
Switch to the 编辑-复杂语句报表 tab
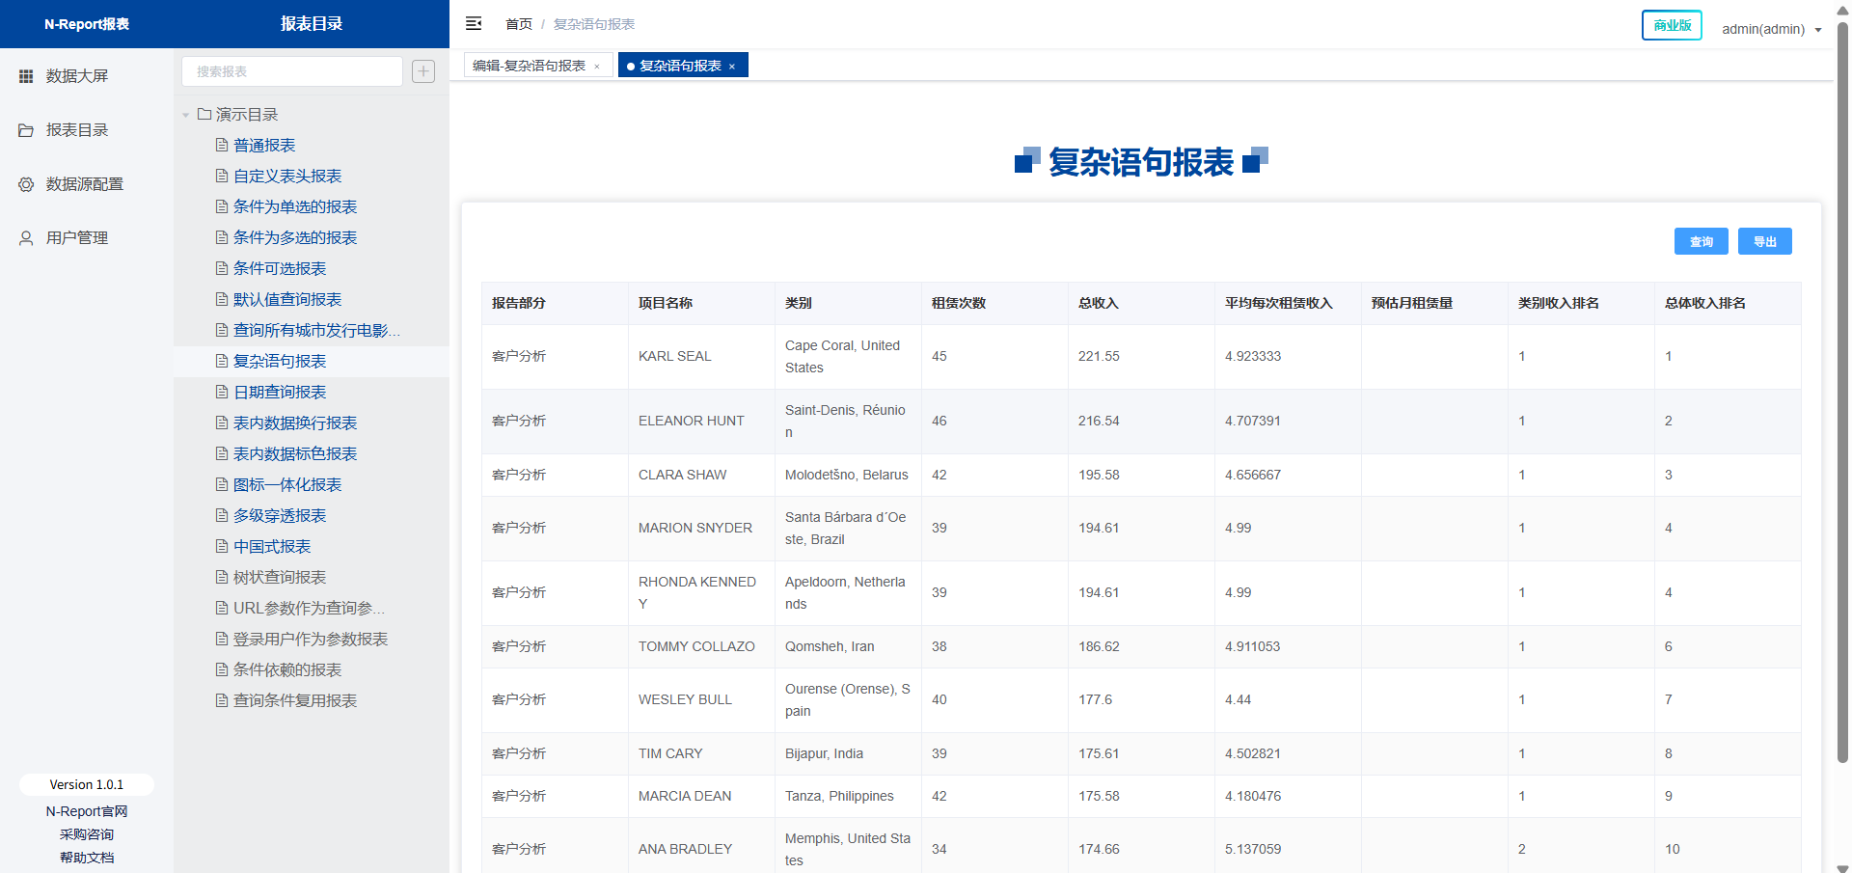pos(529,66)
